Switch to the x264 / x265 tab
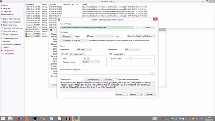 [64, 54]
